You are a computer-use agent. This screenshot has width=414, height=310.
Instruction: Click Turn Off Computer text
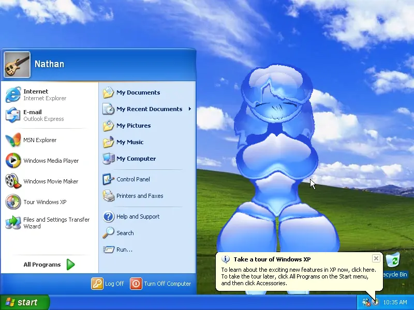(167, 284)
